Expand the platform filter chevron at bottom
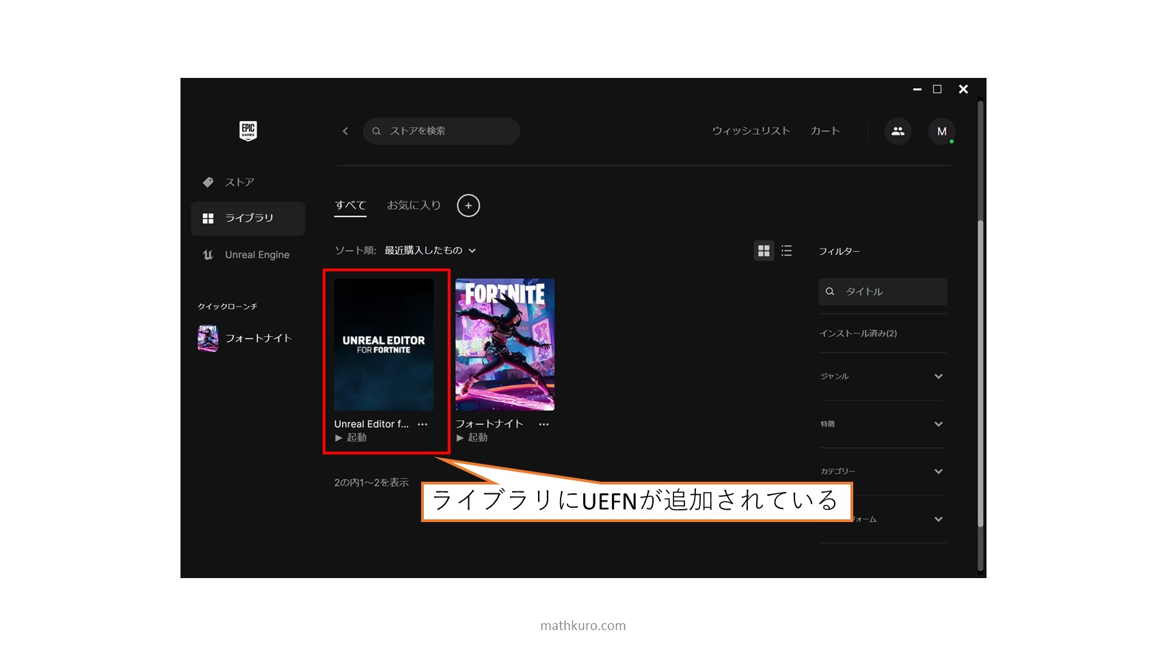The width and height of the screenshot is (1167, 656). pyautogui.click(x=939, y=519)
